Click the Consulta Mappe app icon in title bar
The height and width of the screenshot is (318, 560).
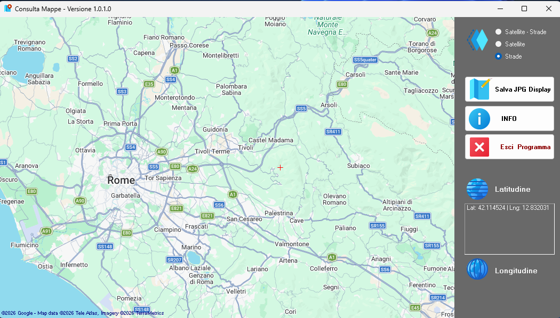[x=8, y=8]
